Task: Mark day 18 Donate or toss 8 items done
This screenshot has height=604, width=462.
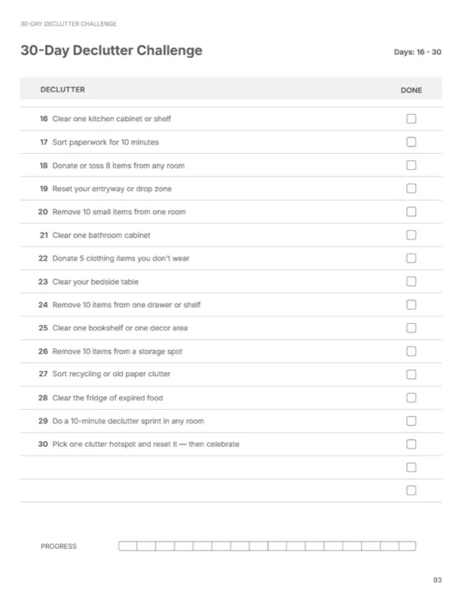Action: click(x=412, y=165)
